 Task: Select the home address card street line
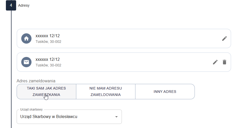tap(48, 36)
